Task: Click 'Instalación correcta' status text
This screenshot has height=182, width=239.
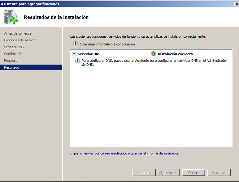Action: 175,54
